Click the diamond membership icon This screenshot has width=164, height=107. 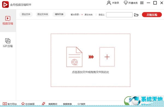click(126, 3)
